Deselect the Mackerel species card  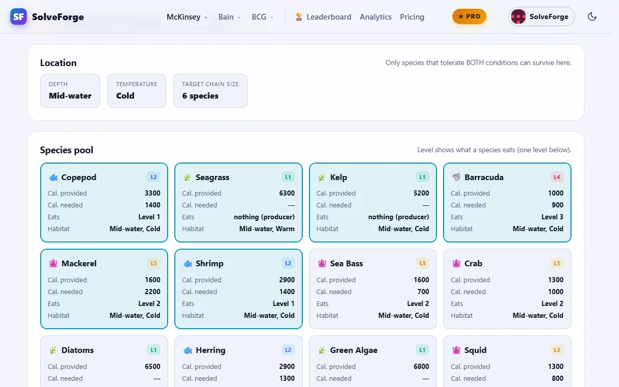[x=104, y=289]
